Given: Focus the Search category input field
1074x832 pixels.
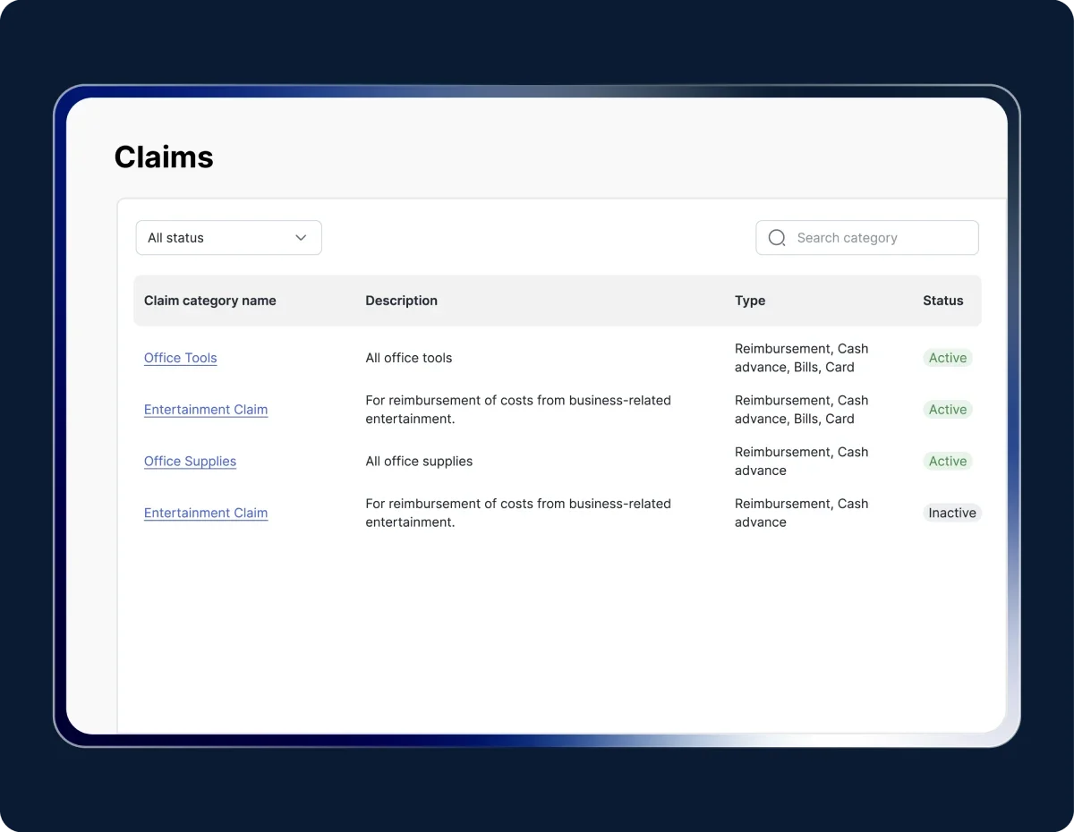Looking at the screenshot, I should [x=882, y=238].
